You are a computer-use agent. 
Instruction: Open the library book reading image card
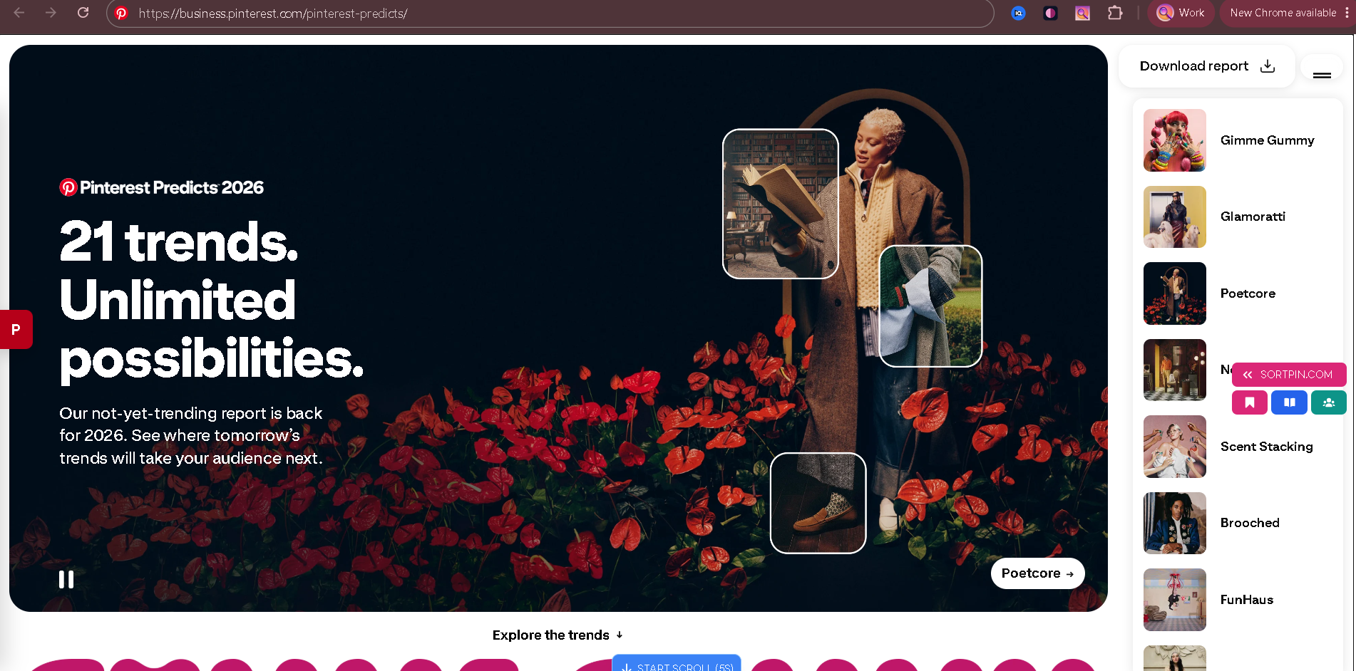pyautogui.click(x=781, y=204)
